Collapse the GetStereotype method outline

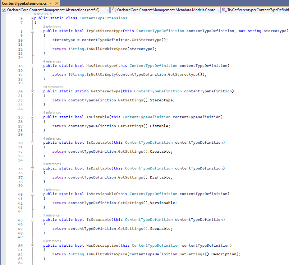click(32, 91)
